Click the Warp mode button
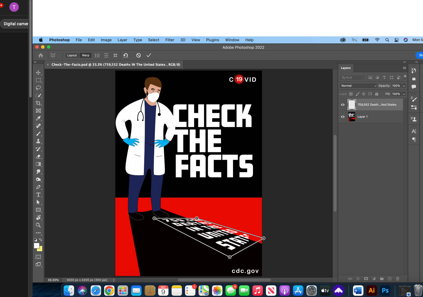The image size is (423, 297). point(86,55)
